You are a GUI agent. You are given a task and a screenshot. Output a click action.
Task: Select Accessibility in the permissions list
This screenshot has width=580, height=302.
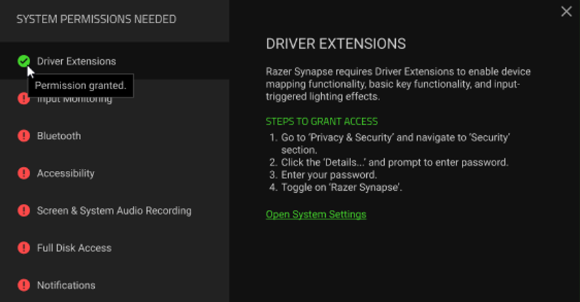click(x=66, y=173)
